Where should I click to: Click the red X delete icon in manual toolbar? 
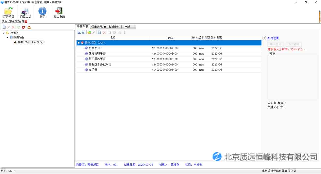click(x=104, y=33)
